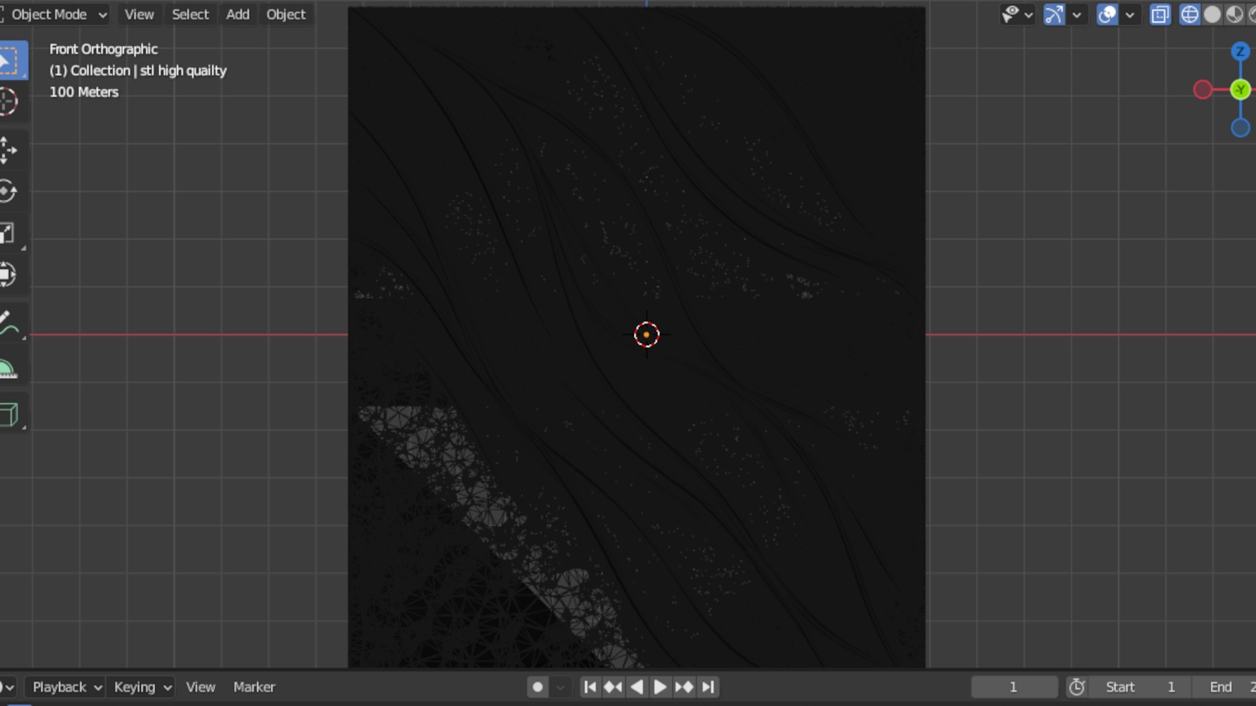Switch to material preview shading

click(1234, 14)
